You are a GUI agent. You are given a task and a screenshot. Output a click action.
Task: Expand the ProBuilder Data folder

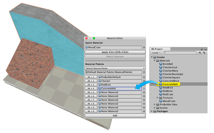tap(154, 104)
